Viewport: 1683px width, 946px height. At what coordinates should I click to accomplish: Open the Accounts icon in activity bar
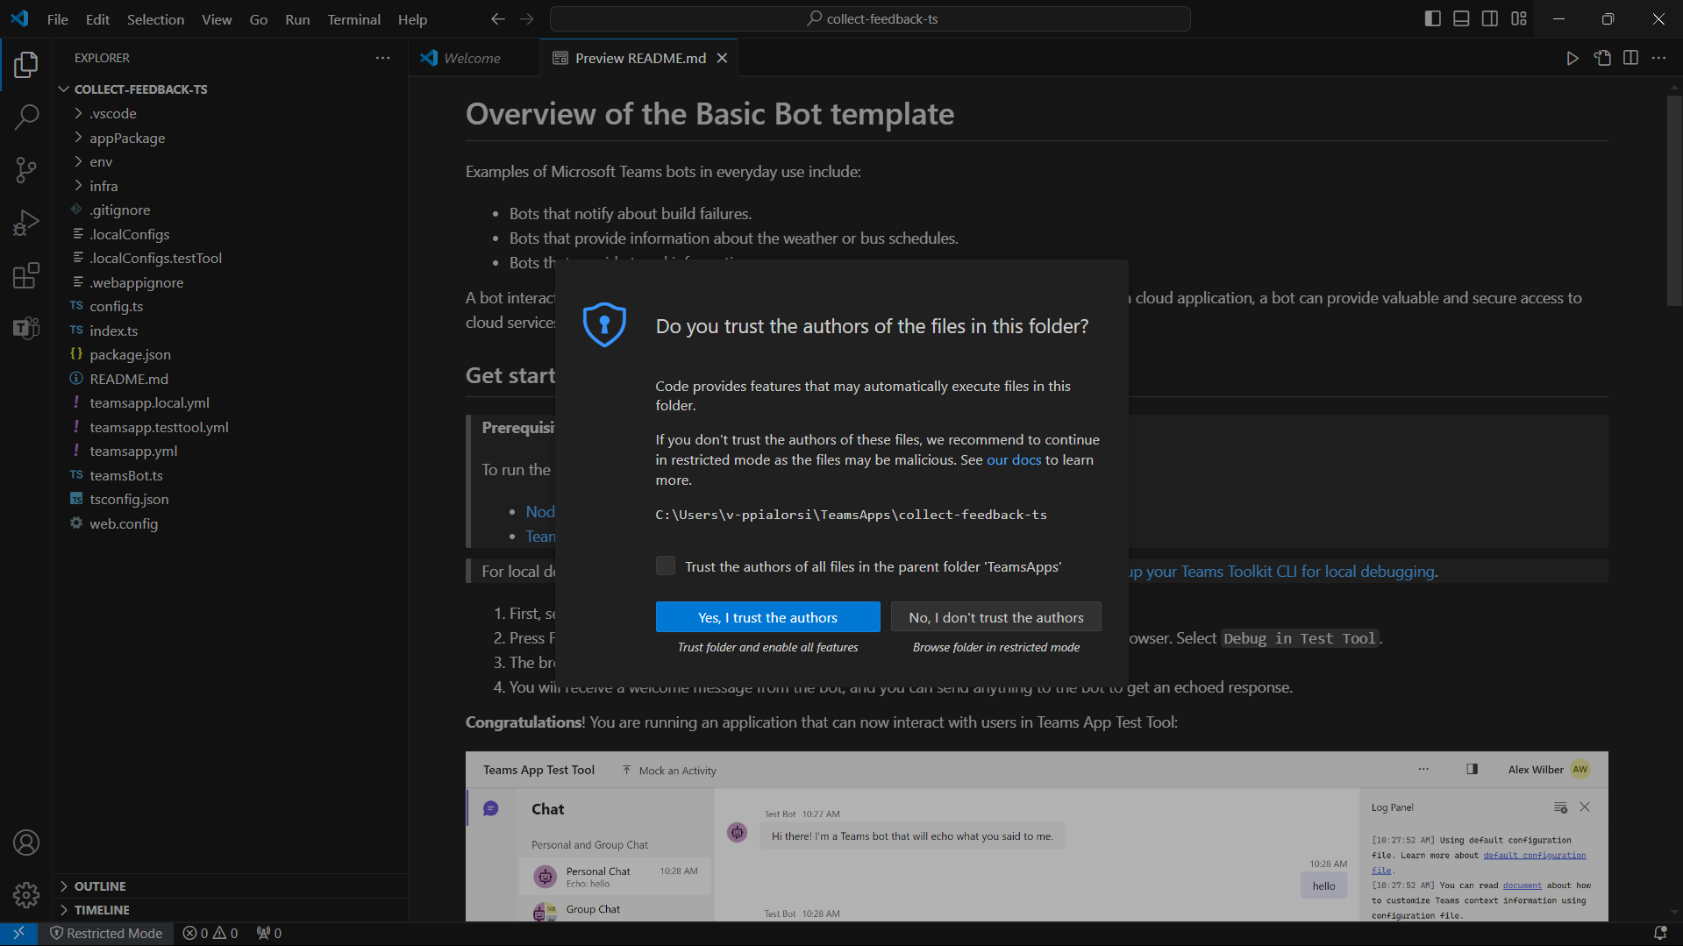25,842
